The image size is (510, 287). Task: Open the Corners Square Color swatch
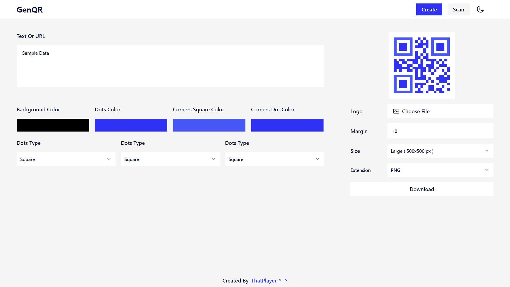click(209, 125)
